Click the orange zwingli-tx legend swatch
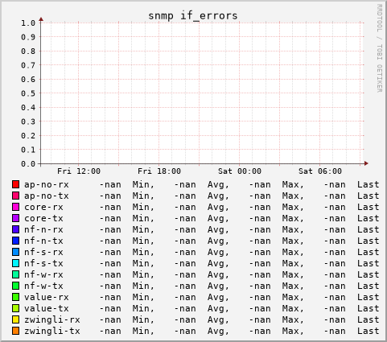This screenshot has height=342, width=387. [15, 331]
